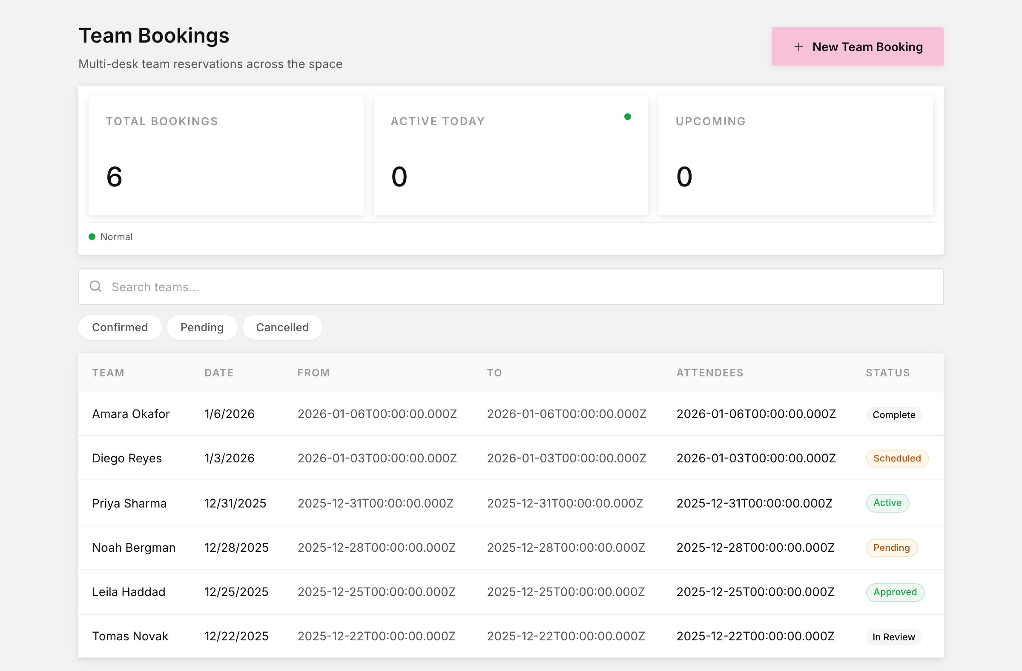Click the search magnifier icon
Image resolution: width=1022 pixels, height=671 pixels.
coord(95,287)
